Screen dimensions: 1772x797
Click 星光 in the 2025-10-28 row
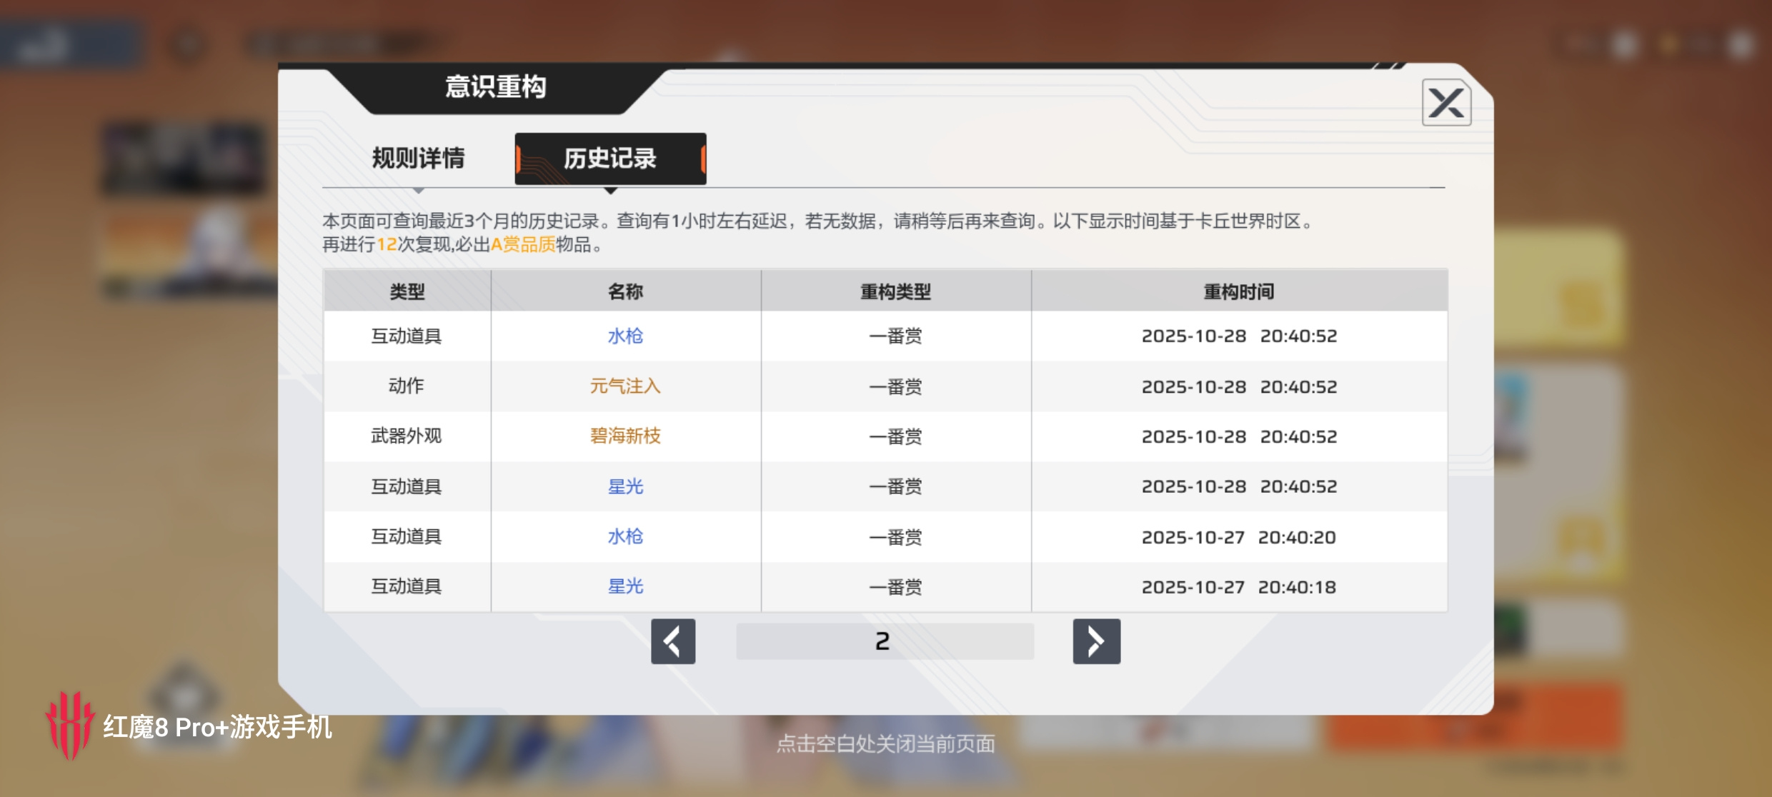coord(625,487)
